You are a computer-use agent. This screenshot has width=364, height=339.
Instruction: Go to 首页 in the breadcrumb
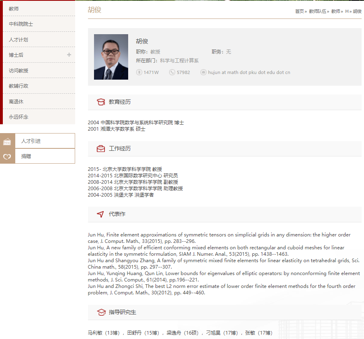pos(299,11)
